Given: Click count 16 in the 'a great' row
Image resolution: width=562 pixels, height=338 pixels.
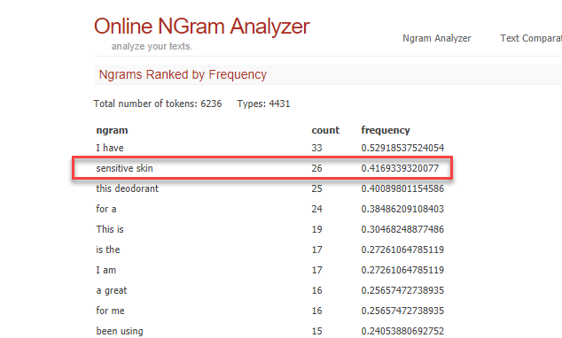Looking at the screenshot, I should (316, 290).
